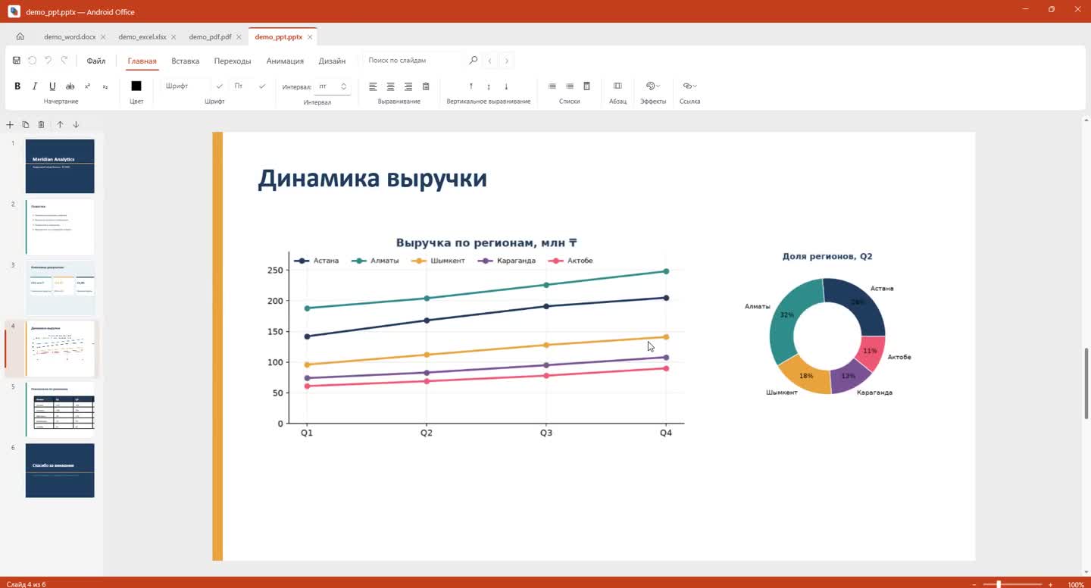Zoom in with the plus button
This screenshot has height=588, width=1091.
1051,584
